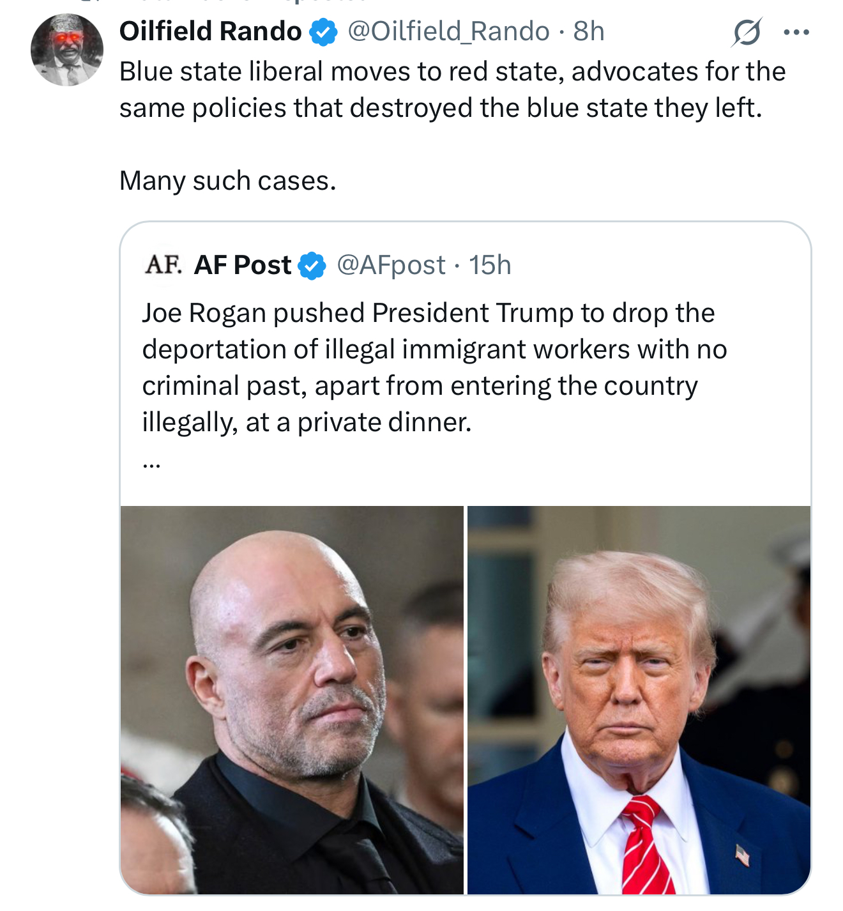Click the verified badge beside Oilfield Rando

(324, 32)
